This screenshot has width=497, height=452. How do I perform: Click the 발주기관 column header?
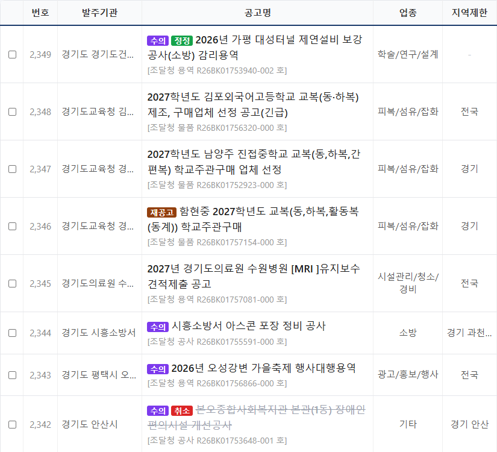coord(99,13)
